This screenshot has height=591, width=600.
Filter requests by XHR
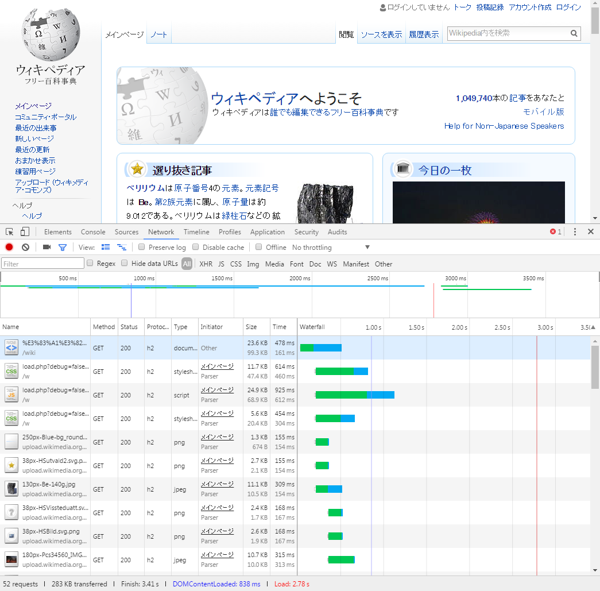pyautogui.click(x=206, y=264)
